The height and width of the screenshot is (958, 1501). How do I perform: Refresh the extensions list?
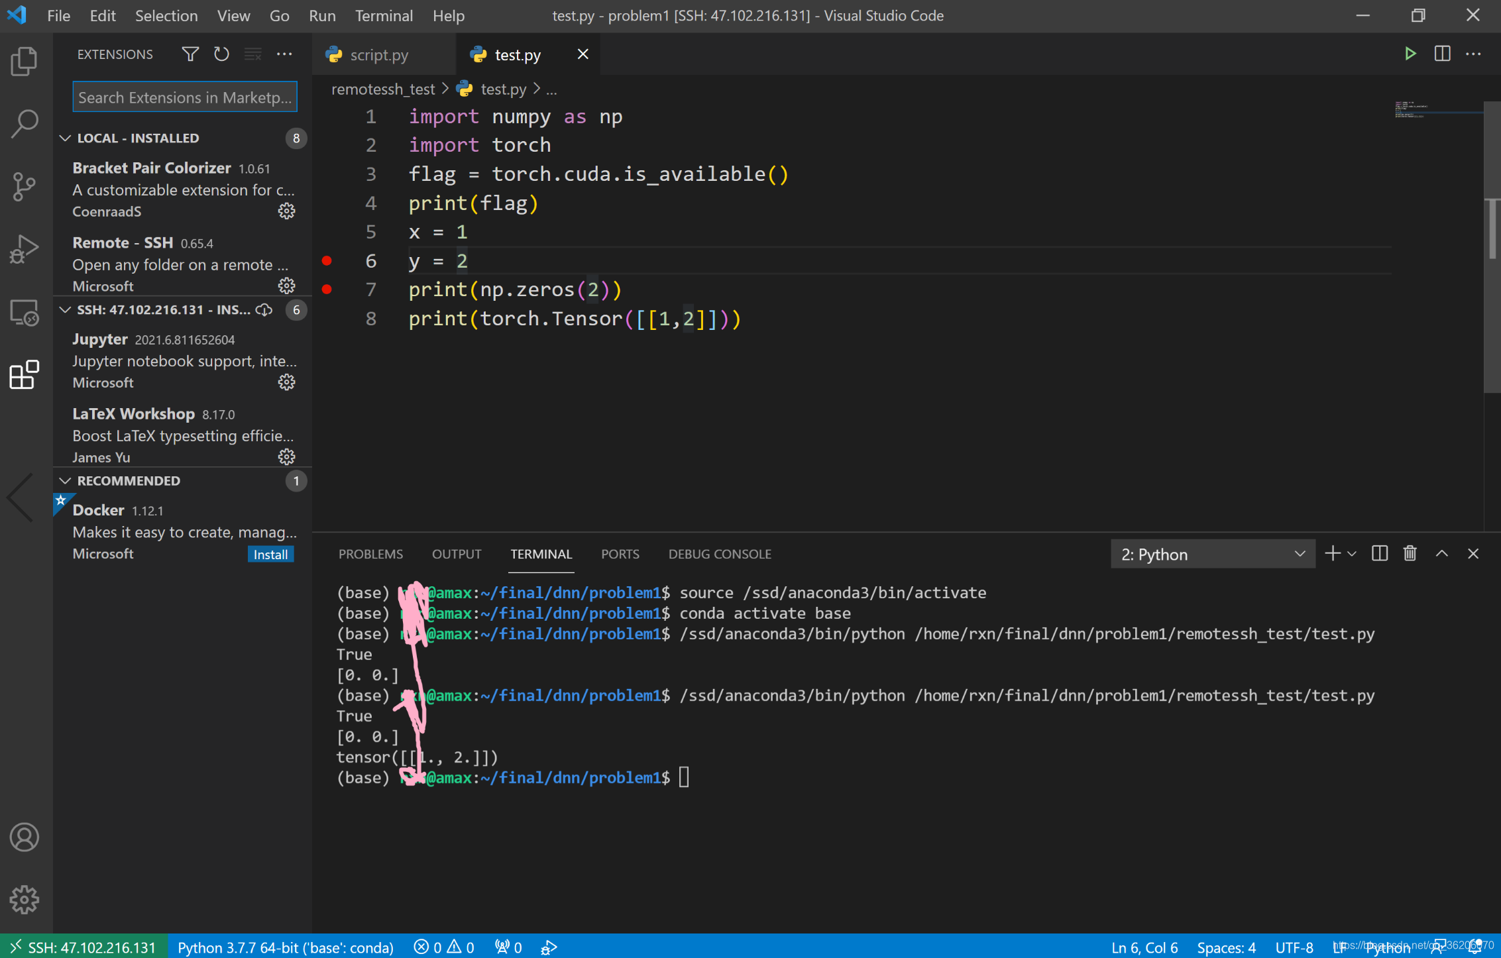pyautogui.click(x=221, y=54)
